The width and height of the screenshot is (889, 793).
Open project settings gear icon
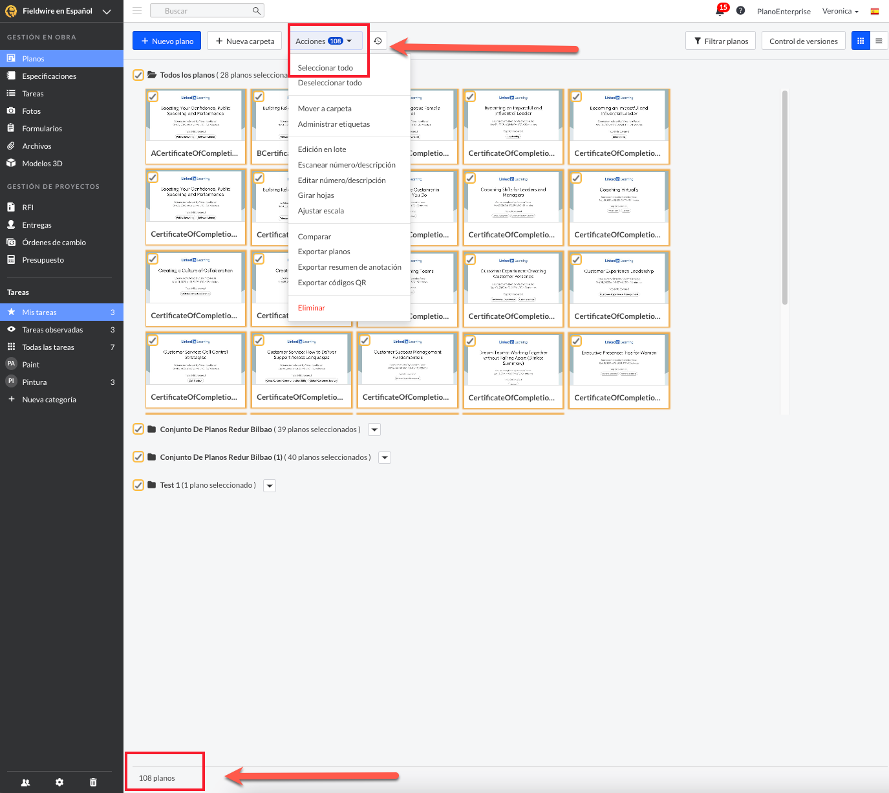click(59, 782)
